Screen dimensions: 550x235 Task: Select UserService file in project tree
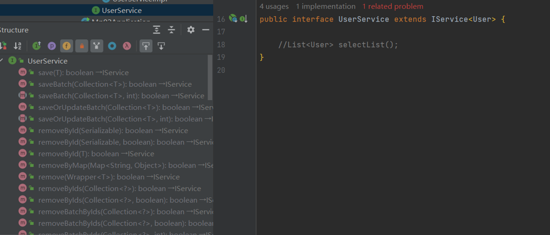click(x=121, y=10)
